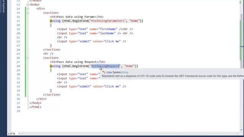Viewport: 244px width, 137px height.
Task: Click "Pass data using Request" heading text
Action: click(77, 62)
